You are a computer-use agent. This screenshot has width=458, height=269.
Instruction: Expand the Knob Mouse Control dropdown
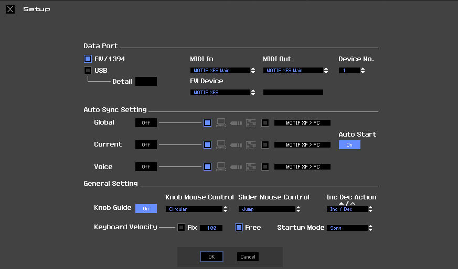coord(197,209)
